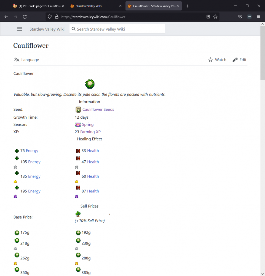Toggle reader view icon
Viewport: 265px width, 276px height.
click(x=208, y=17)
